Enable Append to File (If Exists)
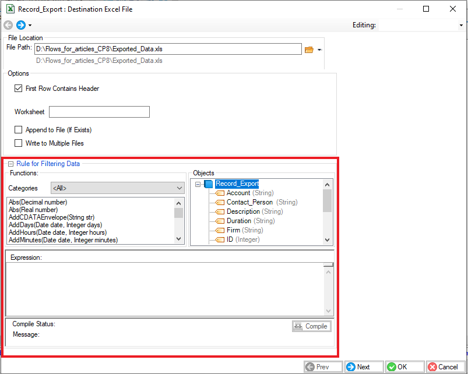 pos(19,130)
